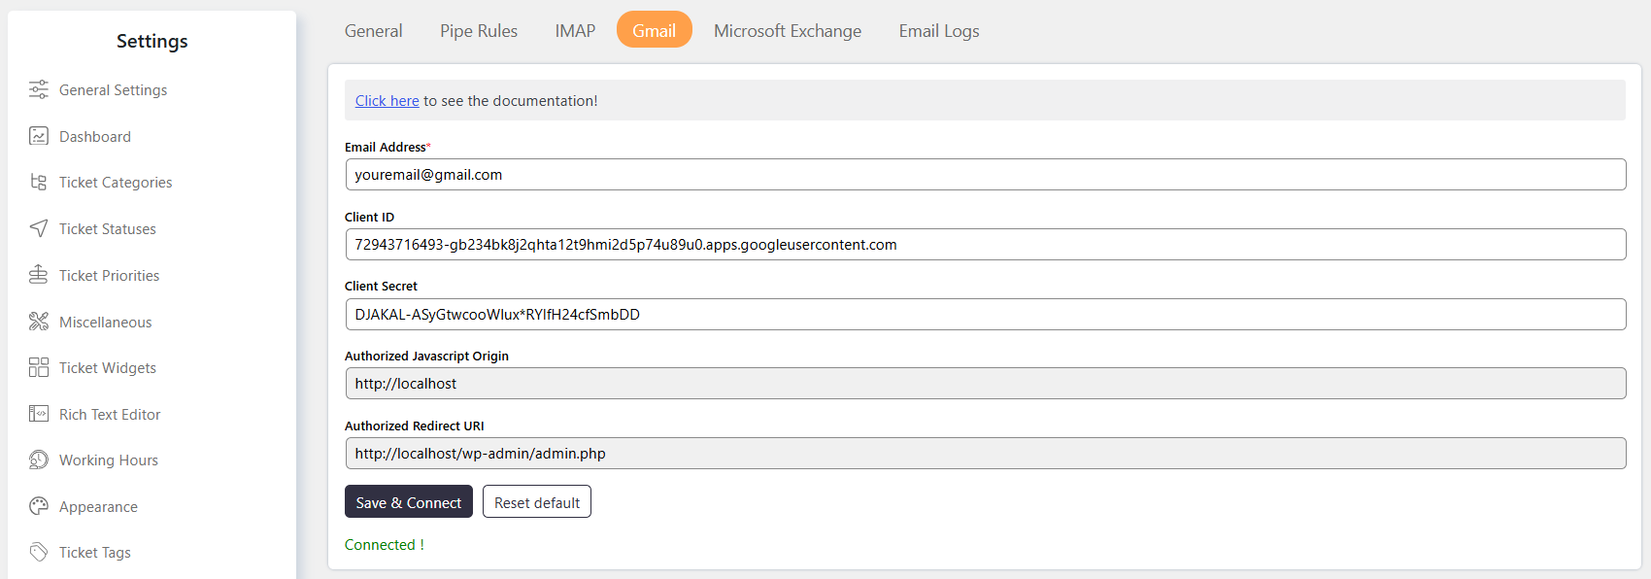Focus the Client Secret input field
This screenshot has height=579, width=1651.
point(986,314)
